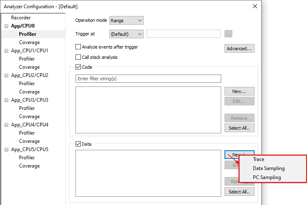
Task: Click the Advanced... button
Action: click(239, 49)
